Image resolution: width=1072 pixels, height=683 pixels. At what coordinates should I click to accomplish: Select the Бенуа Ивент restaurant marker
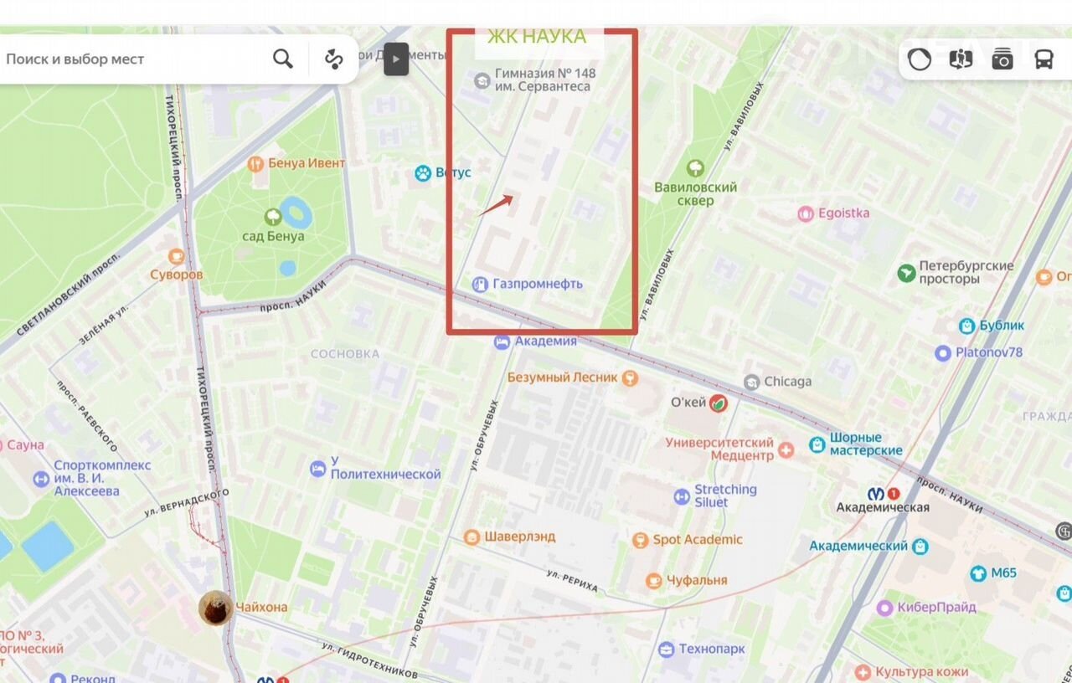coord(256,163)
